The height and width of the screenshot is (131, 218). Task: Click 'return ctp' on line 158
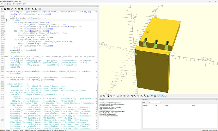click(x=15, y=52)
